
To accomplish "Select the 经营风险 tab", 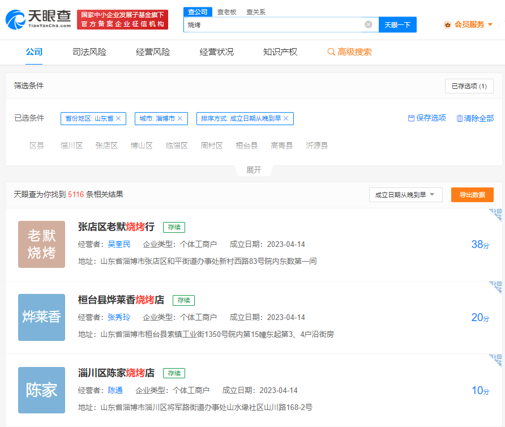I will point(153,52).
